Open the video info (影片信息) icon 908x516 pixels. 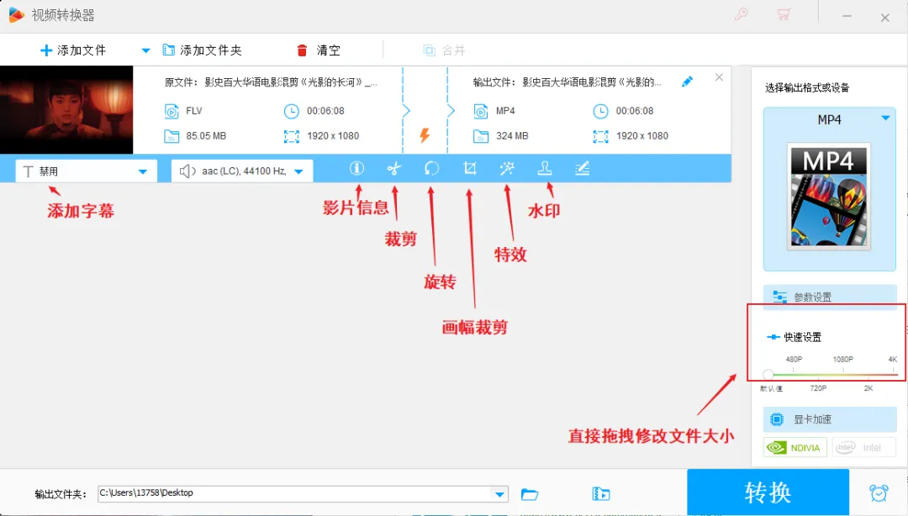[x=356, y=168]
